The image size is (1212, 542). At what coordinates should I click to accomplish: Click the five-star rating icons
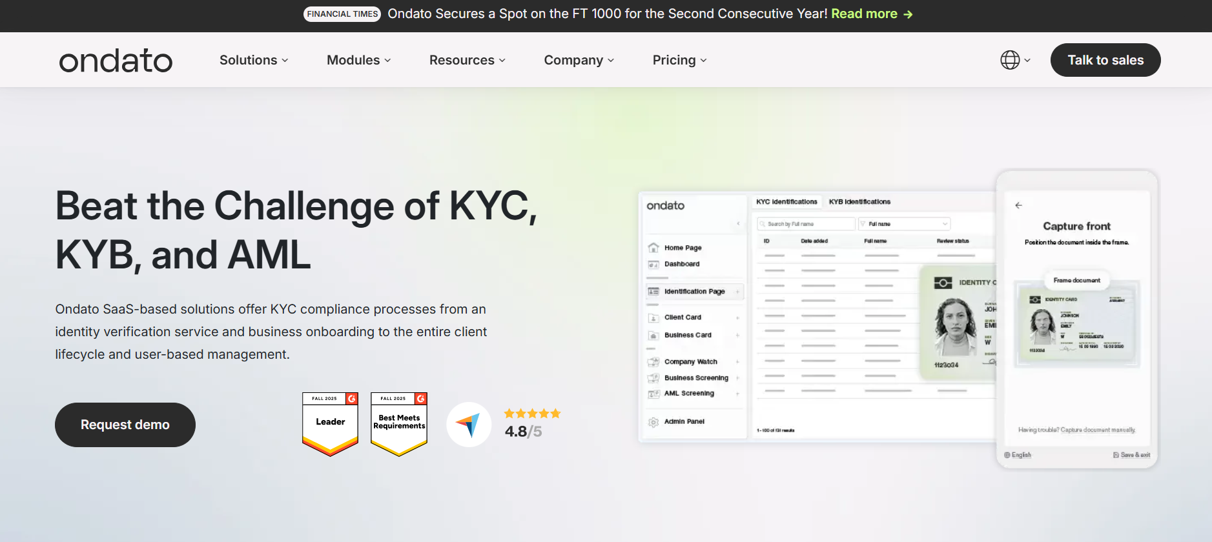(x=532, y=414)
